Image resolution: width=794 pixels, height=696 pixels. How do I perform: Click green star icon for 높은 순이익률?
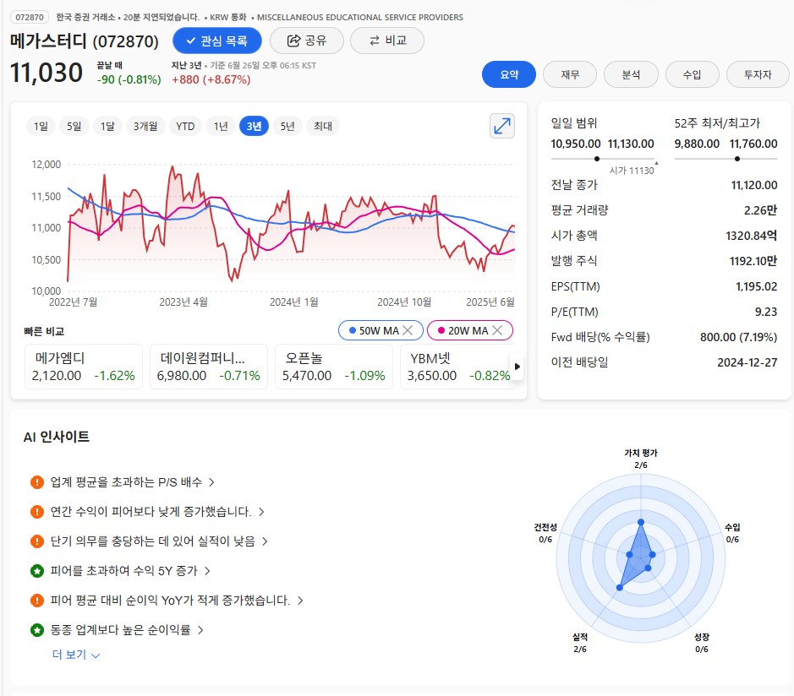37,630
